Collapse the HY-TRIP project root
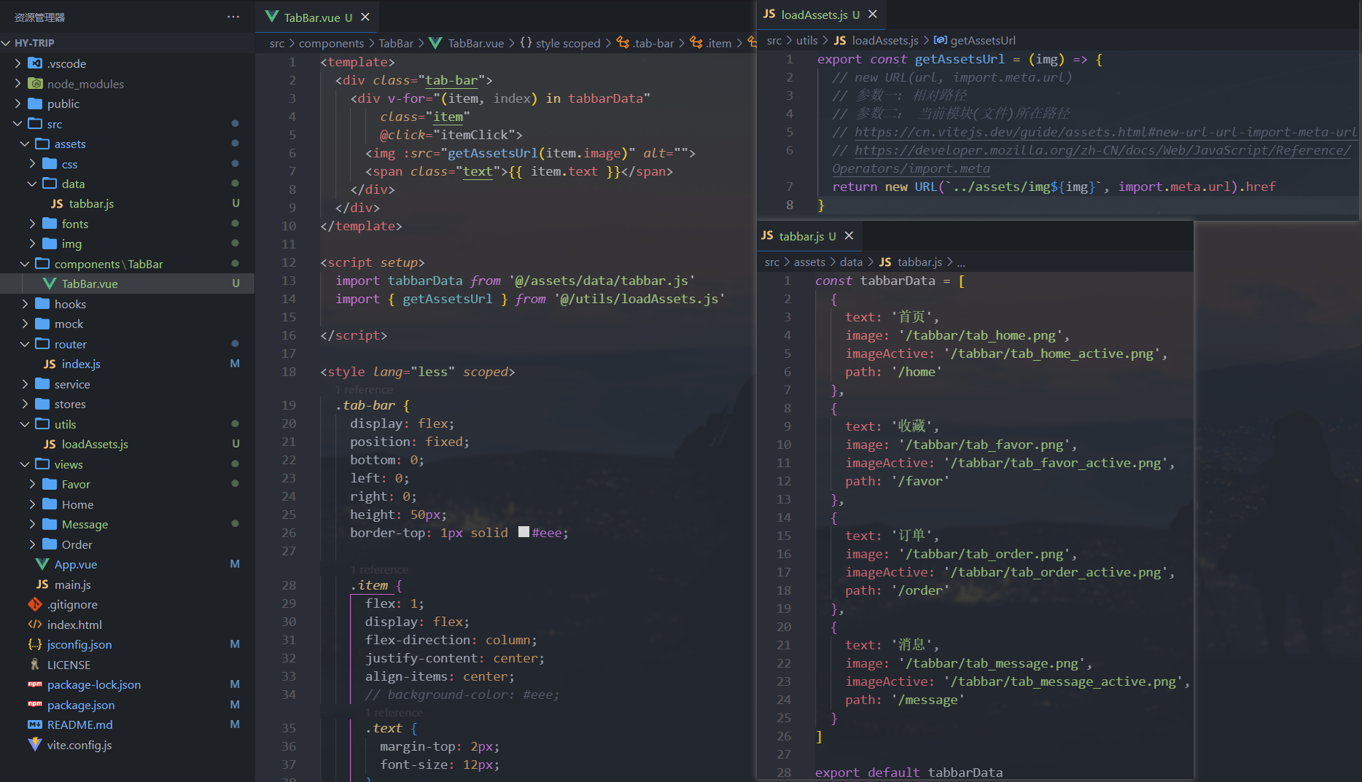Viewport: 1362px width, 782px height. tap(7, 43)
